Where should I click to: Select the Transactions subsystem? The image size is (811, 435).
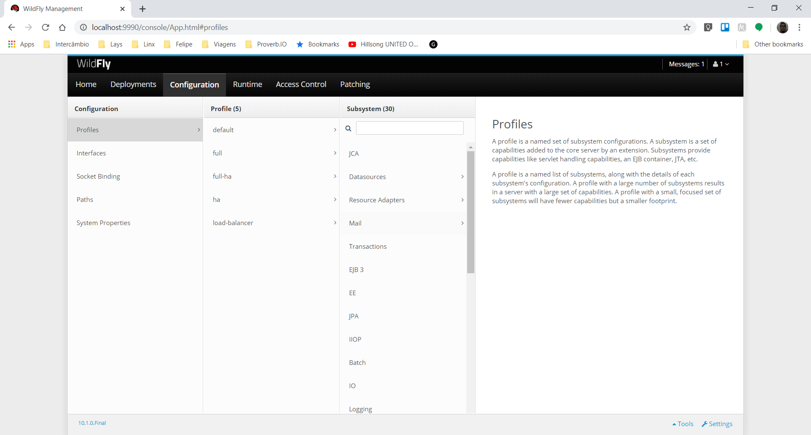click(x=403, y=246)
